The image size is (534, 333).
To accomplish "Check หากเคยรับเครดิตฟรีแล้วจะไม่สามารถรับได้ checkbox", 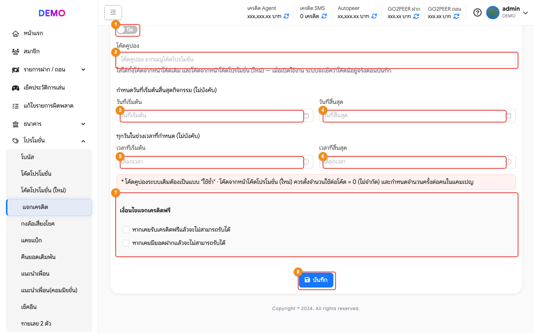I will (126, 230).
